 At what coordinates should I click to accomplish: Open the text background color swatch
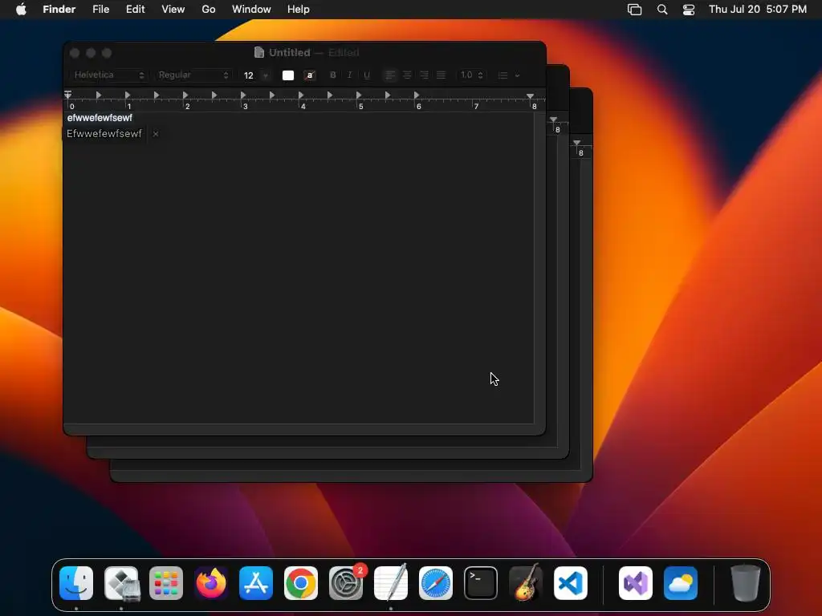click(x=310, y=75)
